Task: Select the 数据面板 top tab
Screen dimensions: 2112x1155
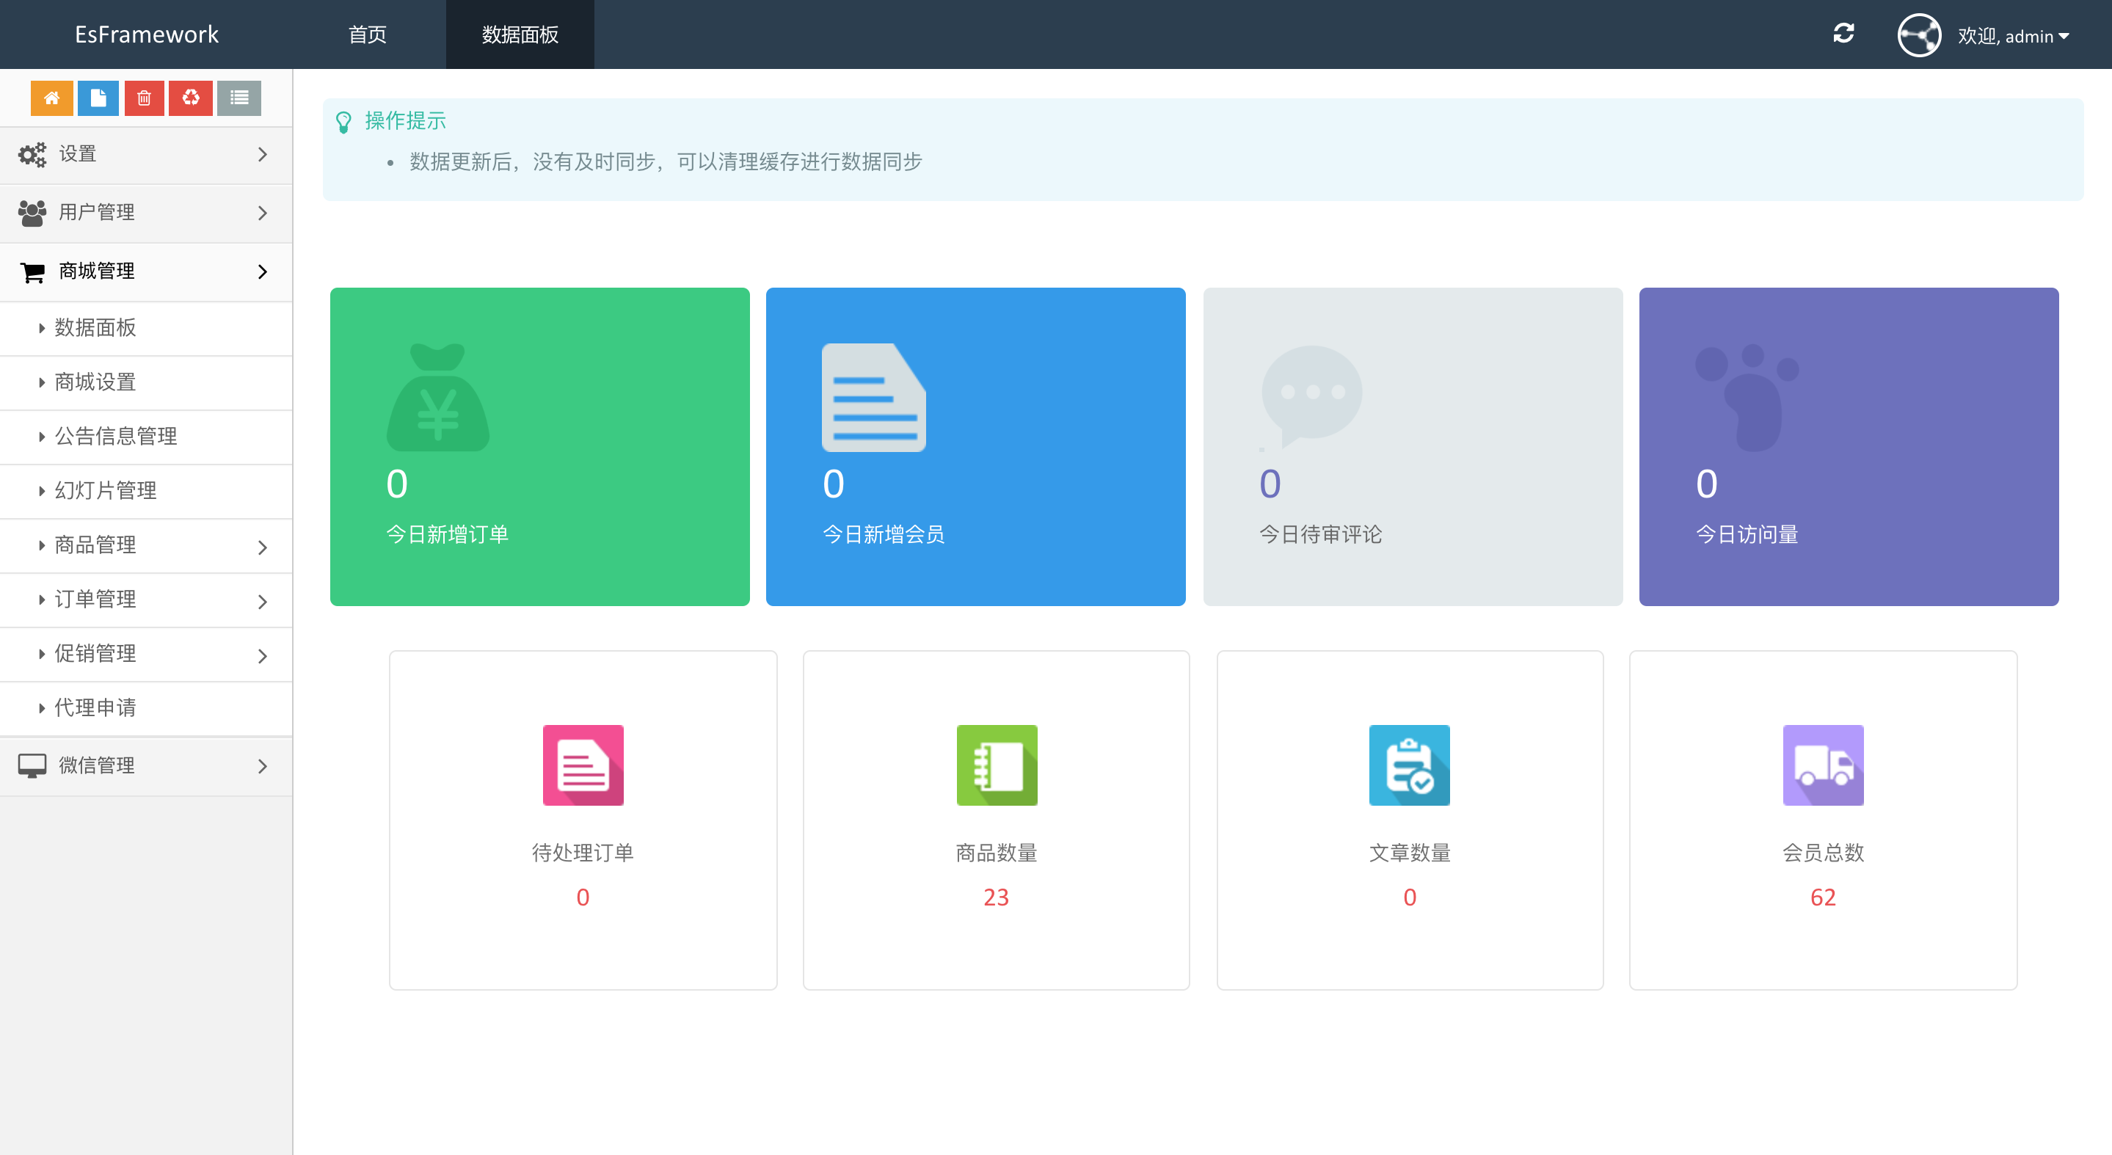Action: click(x=520, y=34)
